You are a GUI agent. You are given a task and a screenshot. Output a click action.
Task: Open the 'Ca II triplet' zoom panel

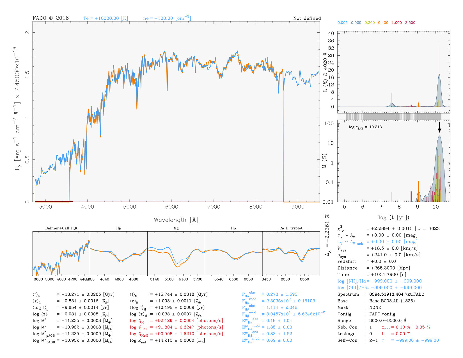[x=291, y=253]
